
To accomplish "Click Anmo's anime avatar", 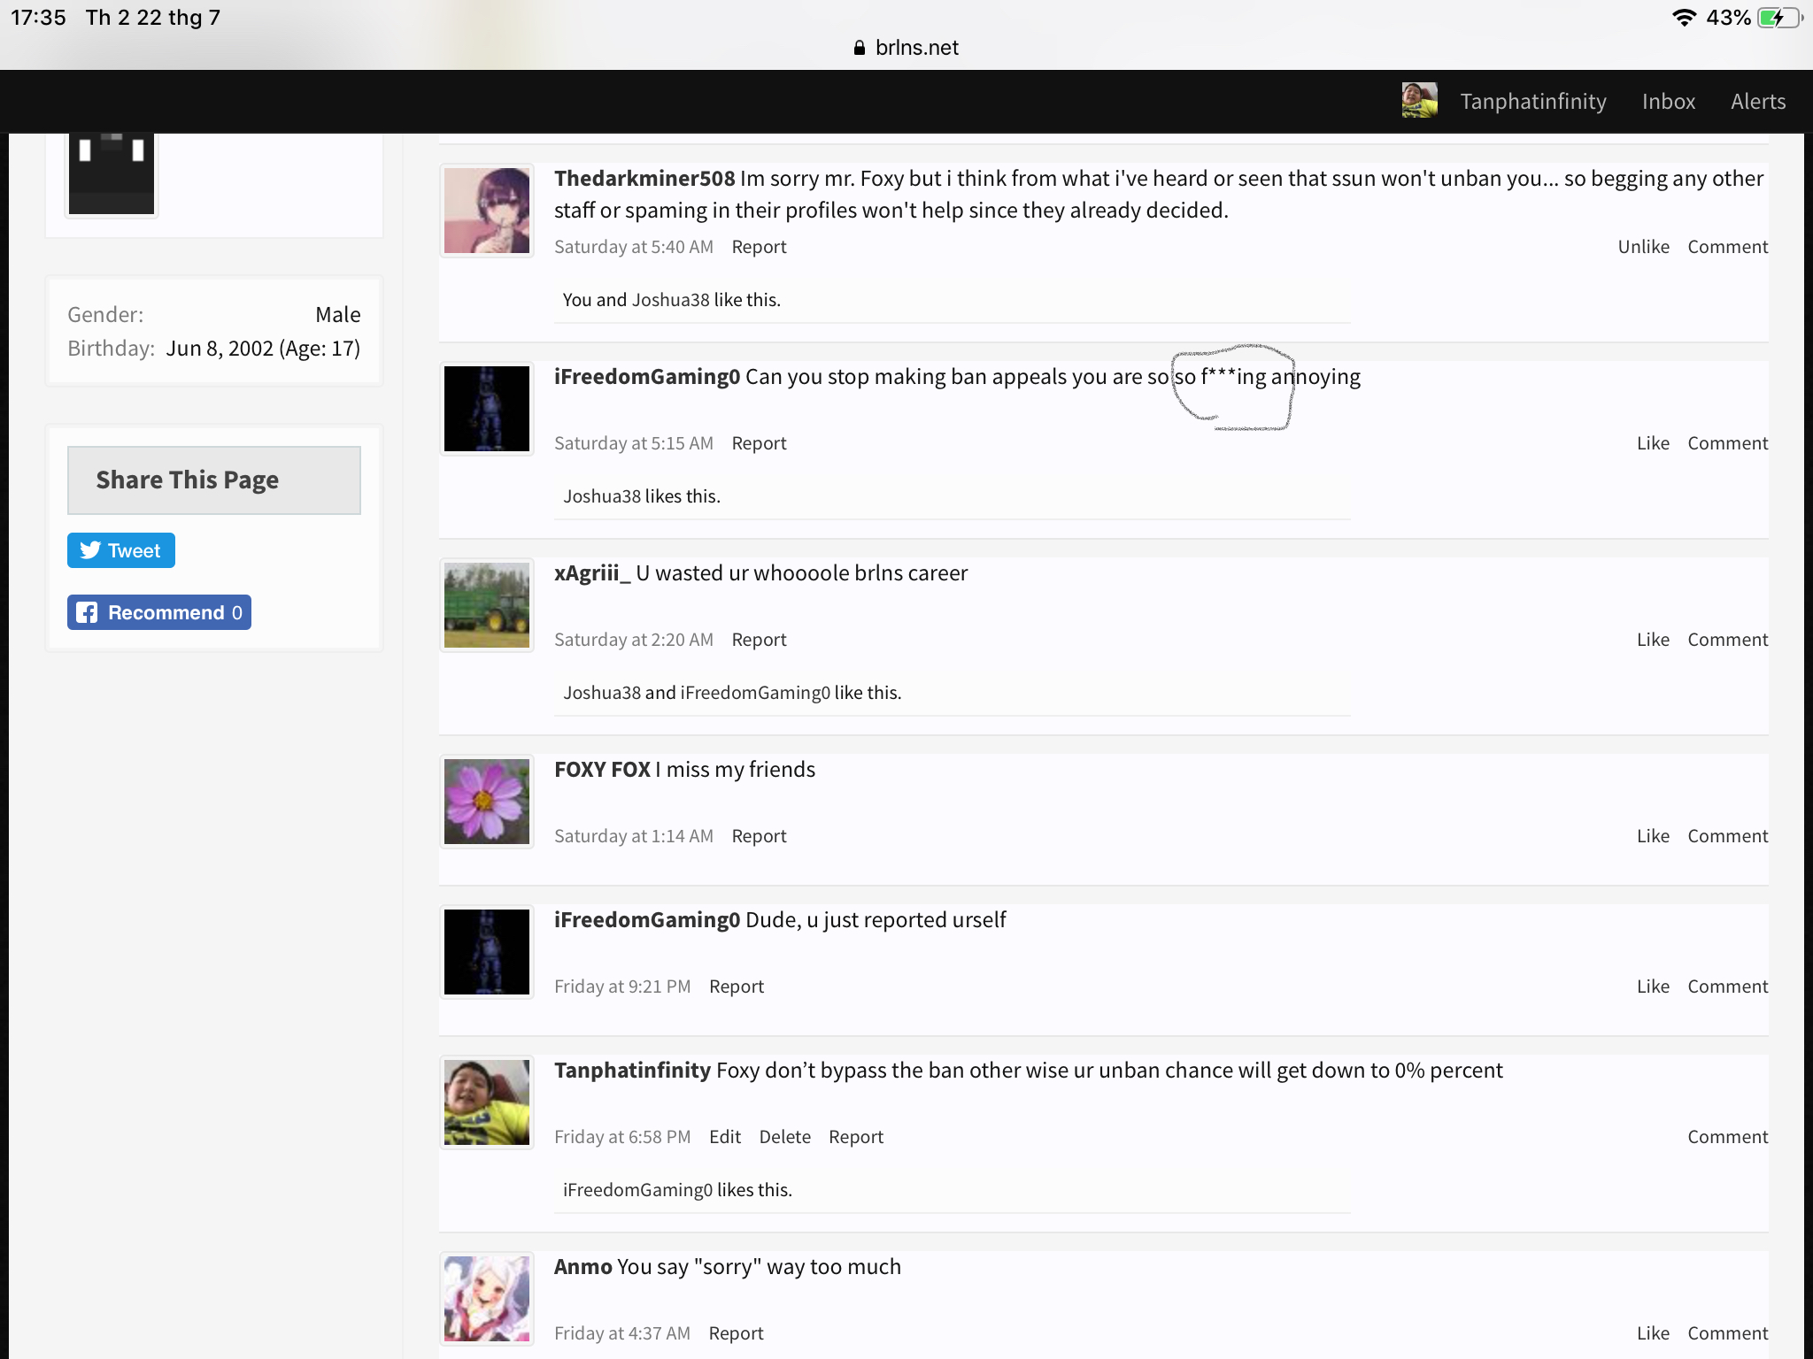I will point(487,1299).
